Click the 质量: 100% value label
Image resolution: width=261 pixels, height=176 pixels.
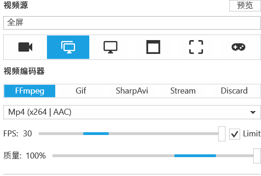point(24,156)
